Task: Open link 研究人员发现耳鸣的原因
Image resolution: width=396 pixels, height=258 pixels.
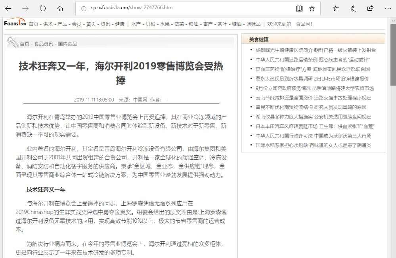Action: pos(340,107)
